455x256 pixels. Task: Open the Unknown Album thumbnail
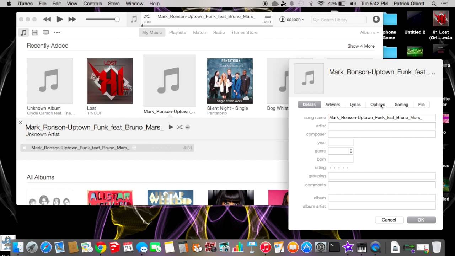point(50,81)
